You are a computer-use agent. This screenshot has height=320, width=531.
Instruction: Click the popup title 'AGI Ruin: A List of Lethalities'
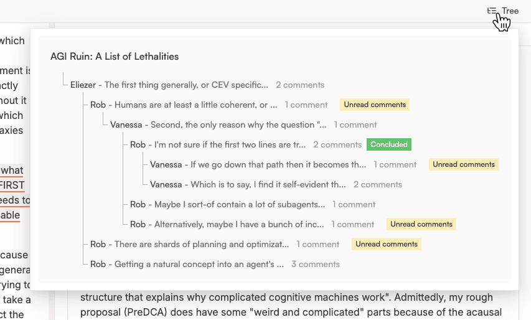(115, 57)
